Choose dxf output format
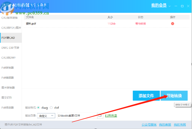192x129 pixels. pos(51,108)
